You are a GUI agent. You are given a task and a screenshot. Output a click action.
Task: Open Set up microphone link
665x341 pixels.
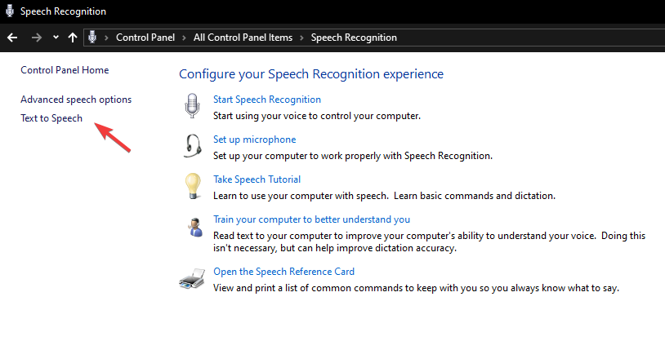pyautogui.click(x=254, y=139)
